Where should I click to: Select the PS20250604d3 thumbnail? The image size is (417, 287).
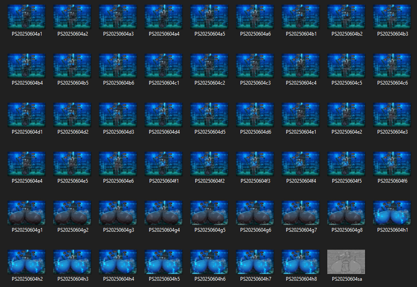tap(118, 115)
